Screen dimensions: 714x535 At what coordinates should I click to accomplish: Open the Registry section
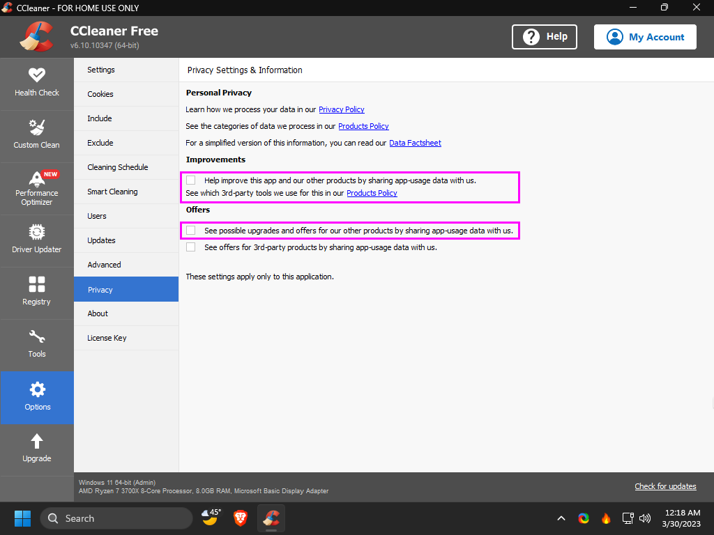36,293
